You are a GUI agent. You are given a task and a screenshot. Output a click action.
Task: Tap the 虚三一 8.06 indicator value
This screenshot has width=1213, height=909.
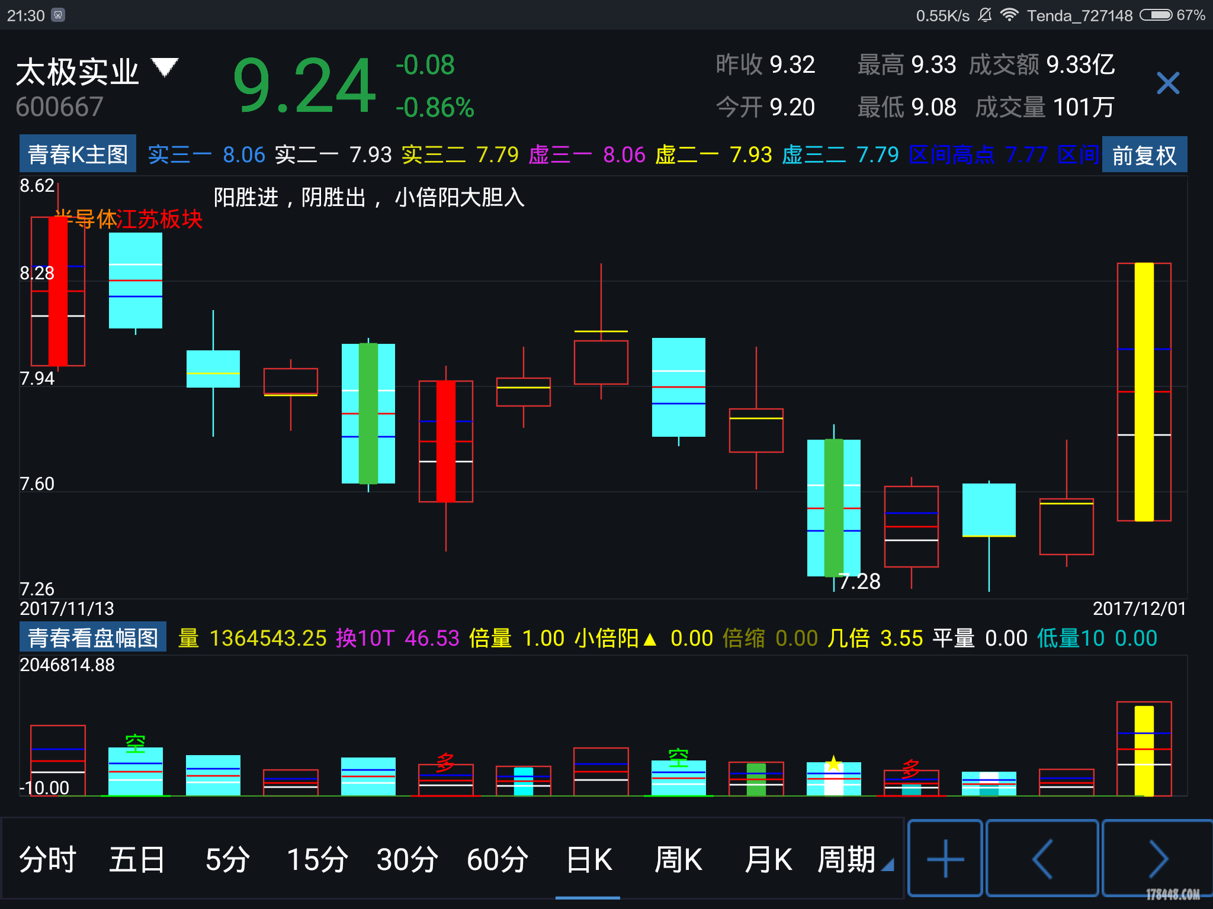point(587,155)
